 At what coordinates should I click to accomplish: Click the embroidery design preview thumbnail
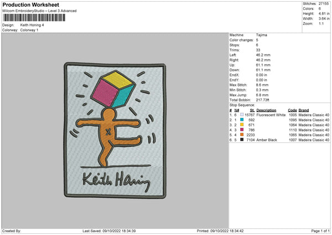click(115, 130)
